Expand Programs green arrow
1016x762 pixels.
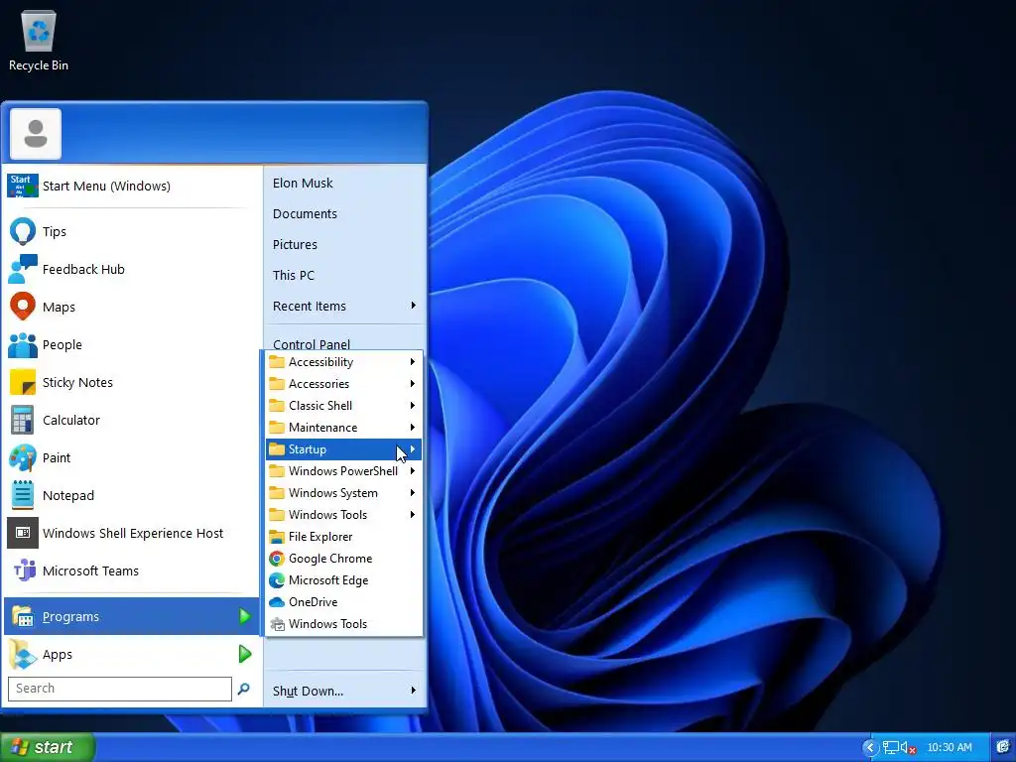pyautogui.click(x=244, y=616)
